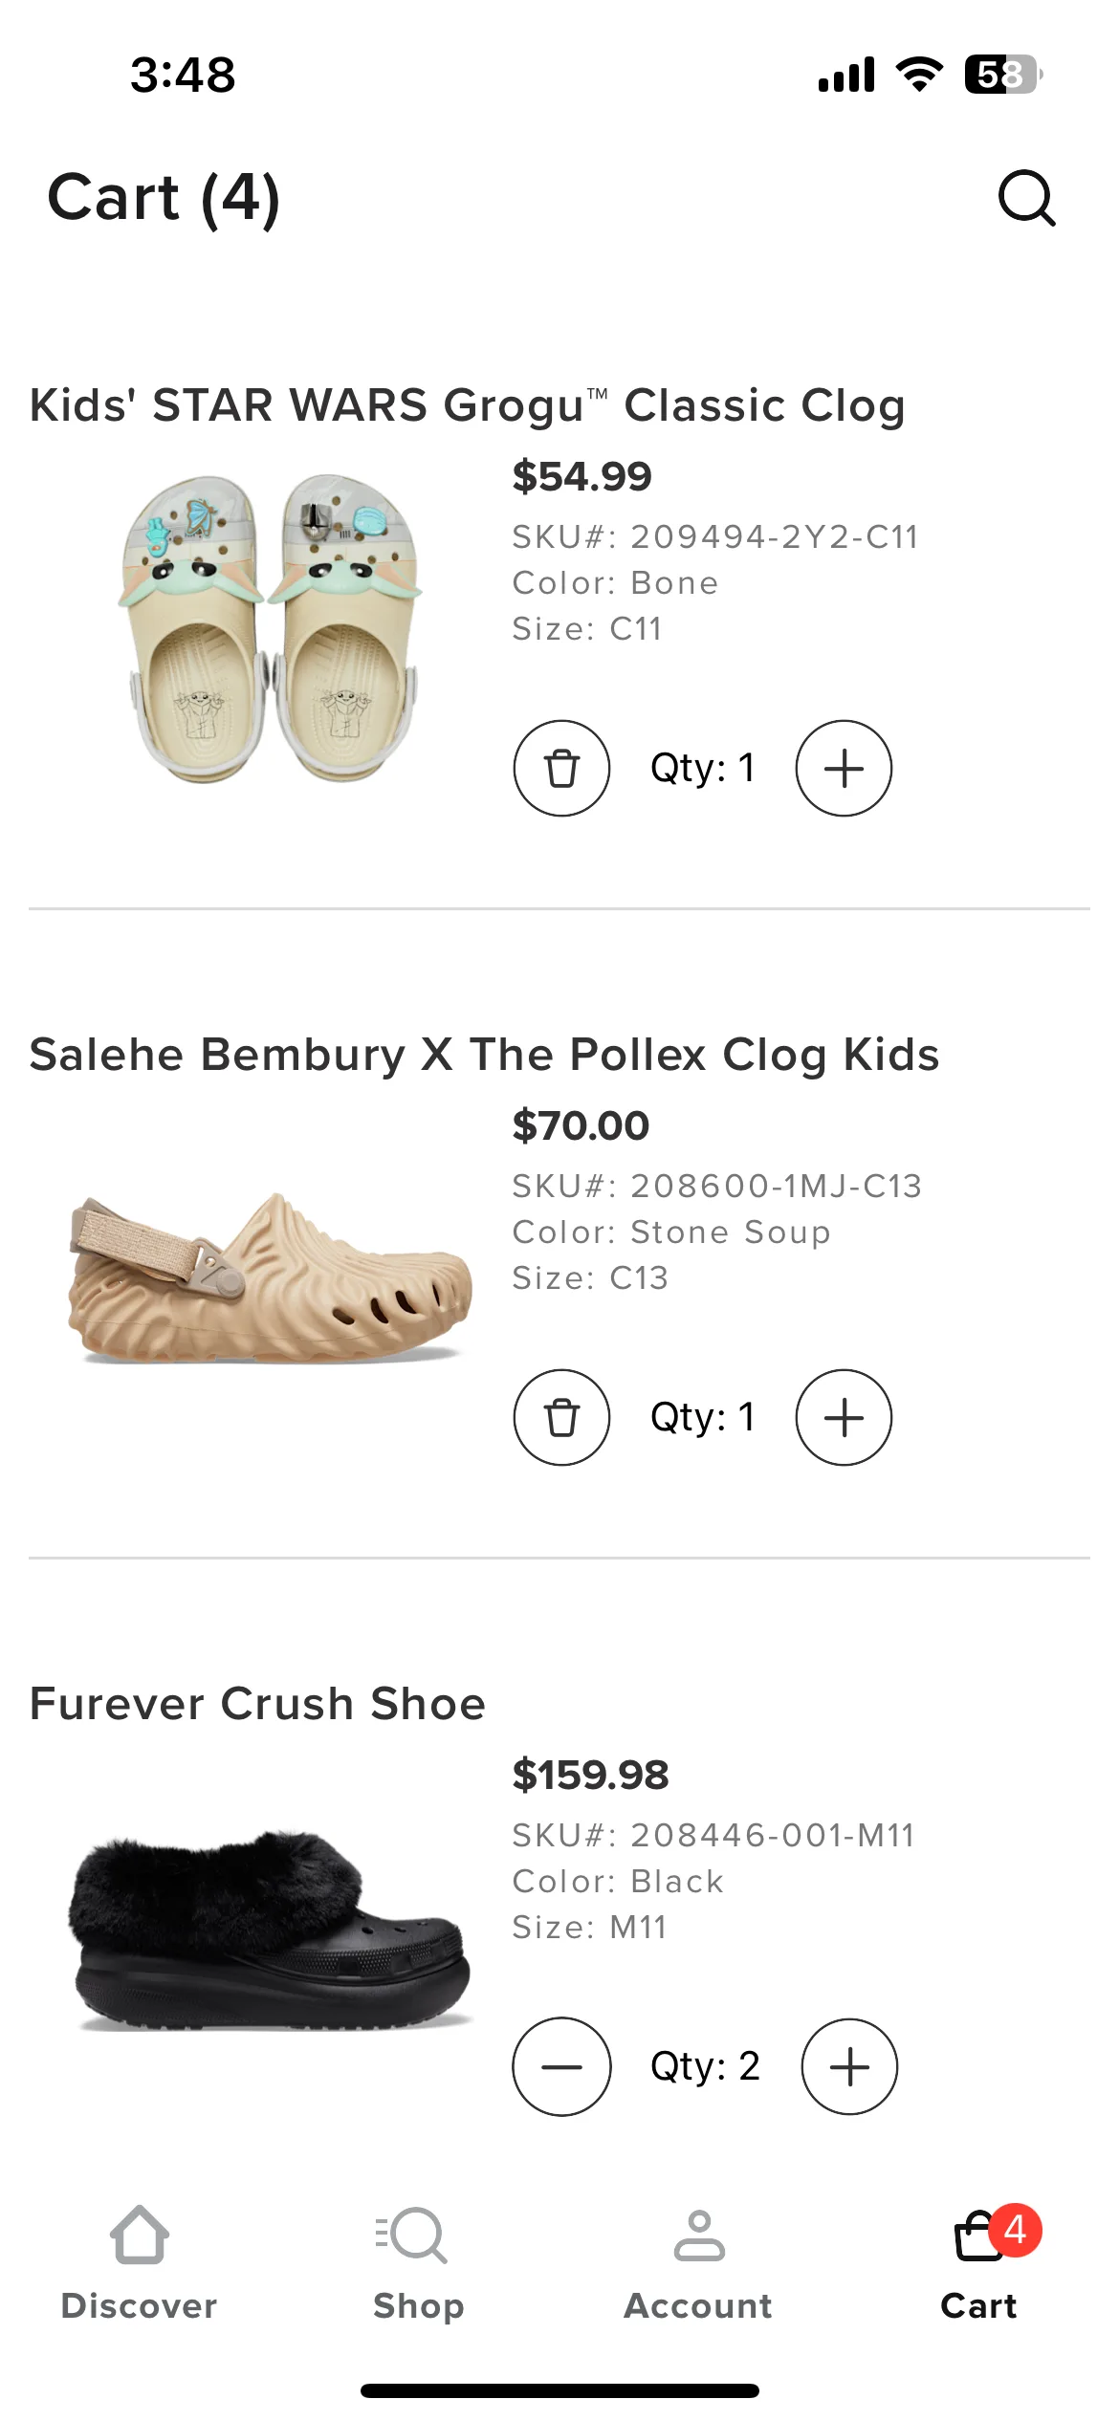Screen dimensions: 1119x2421
Task: Tap the search magnifier icon
Action: coord(1027,198)
